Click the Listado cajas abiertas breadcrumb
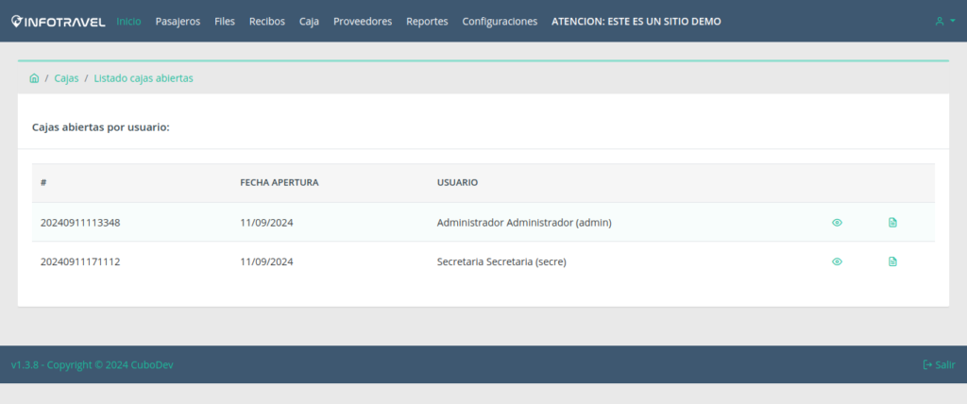This screenshot has width=967, height=404. pos(144,78)
